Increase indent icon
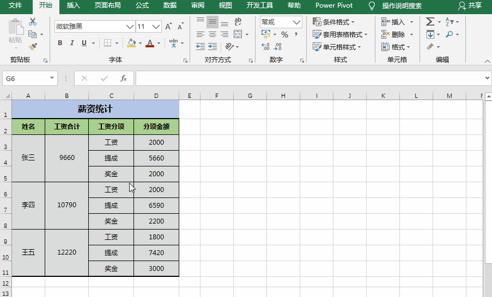 (x=212, y=47)
